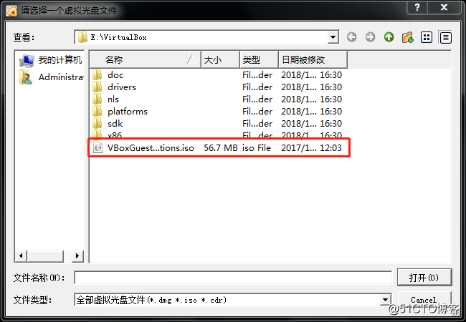Click the Forward navigation arrow icon
This screenshot has height=322, width=466.
click(x=370, y=37)
